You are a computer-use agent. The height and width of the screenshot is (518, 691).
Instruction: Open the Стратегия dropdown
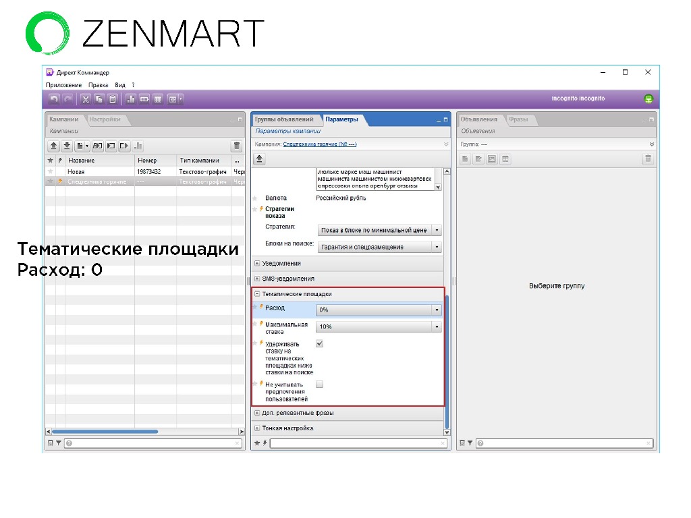379,230
